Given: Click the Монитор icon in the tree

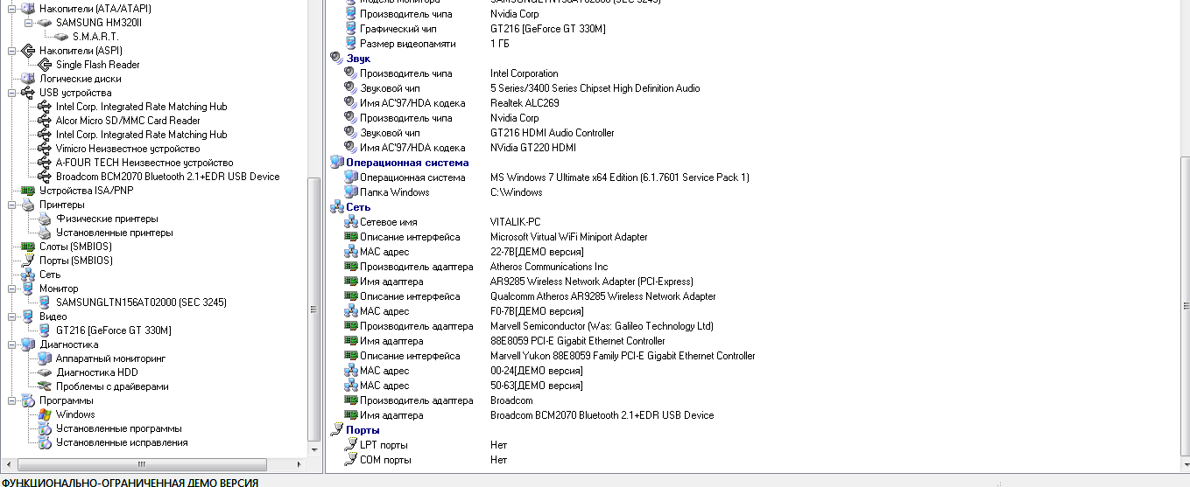Looking at the screenshot, I should click(x=28, y=289).
